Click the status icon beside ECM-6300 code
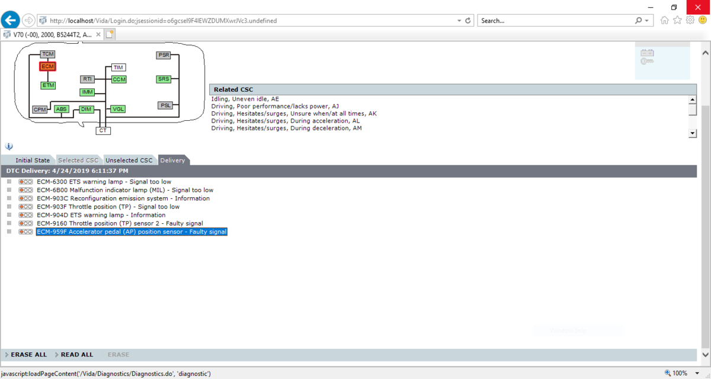711x379 pixels. 25,182
